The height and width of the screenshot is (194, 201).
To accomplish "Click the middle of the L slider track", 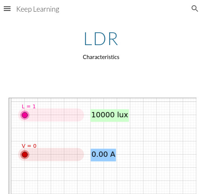I will (51, 115).
